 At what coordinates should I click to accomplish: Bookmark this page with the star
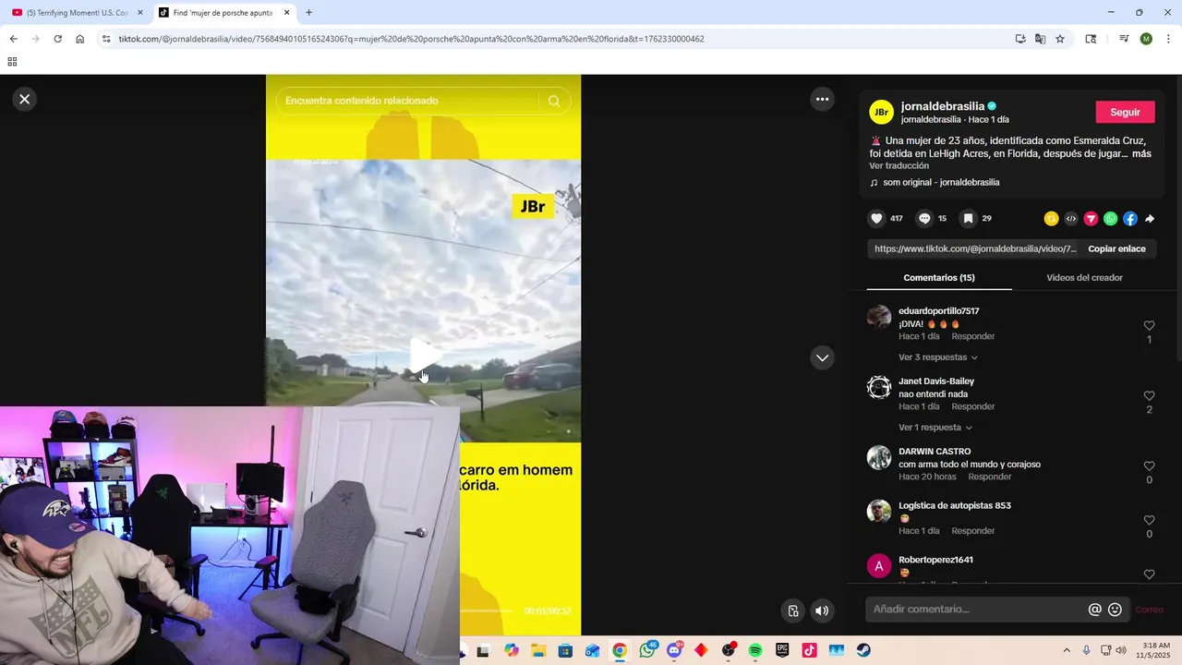(x=1060, y=39)
